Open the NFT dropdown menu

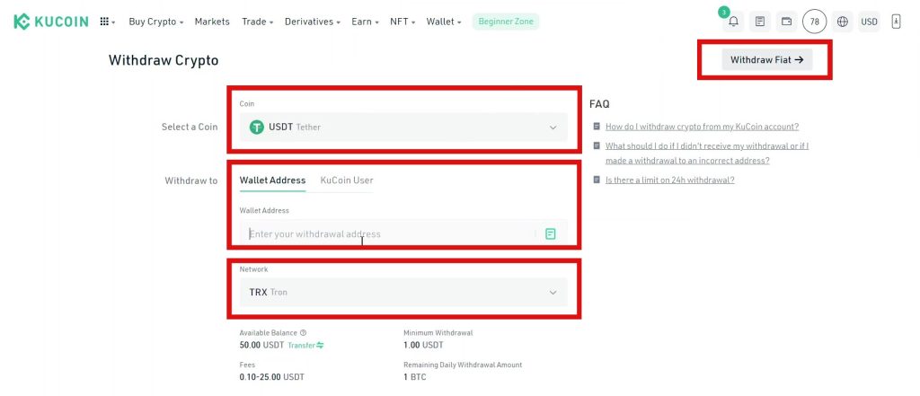pyautogui.click(x=402, y=22)
